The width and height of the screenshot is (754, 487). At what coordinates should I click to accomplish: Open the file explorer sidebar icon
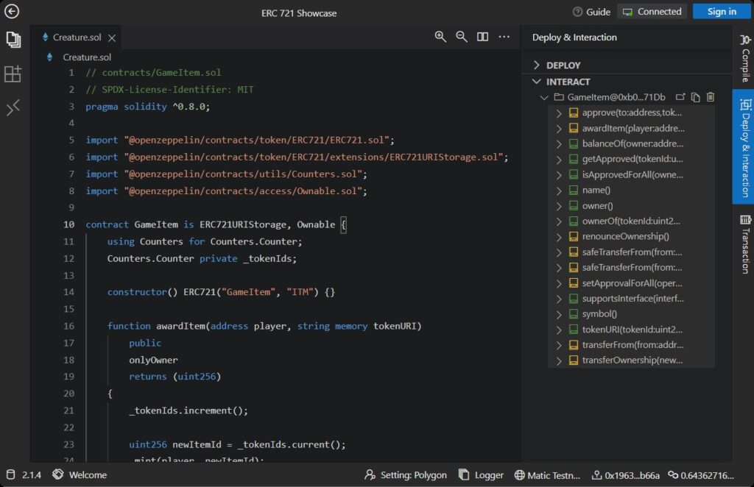(x=13, y=39)
